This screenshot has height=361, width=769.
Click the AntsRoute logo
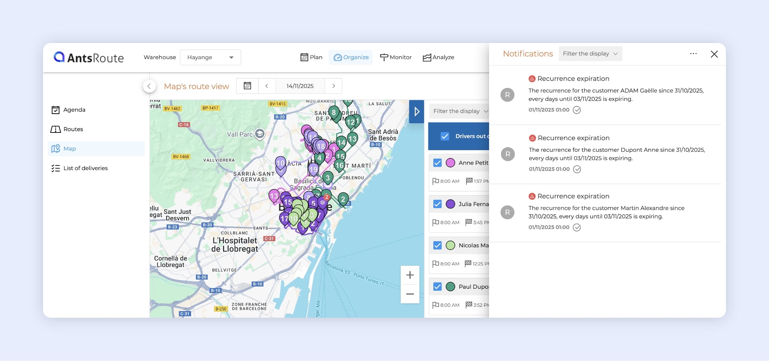click(x=89, y=58)
